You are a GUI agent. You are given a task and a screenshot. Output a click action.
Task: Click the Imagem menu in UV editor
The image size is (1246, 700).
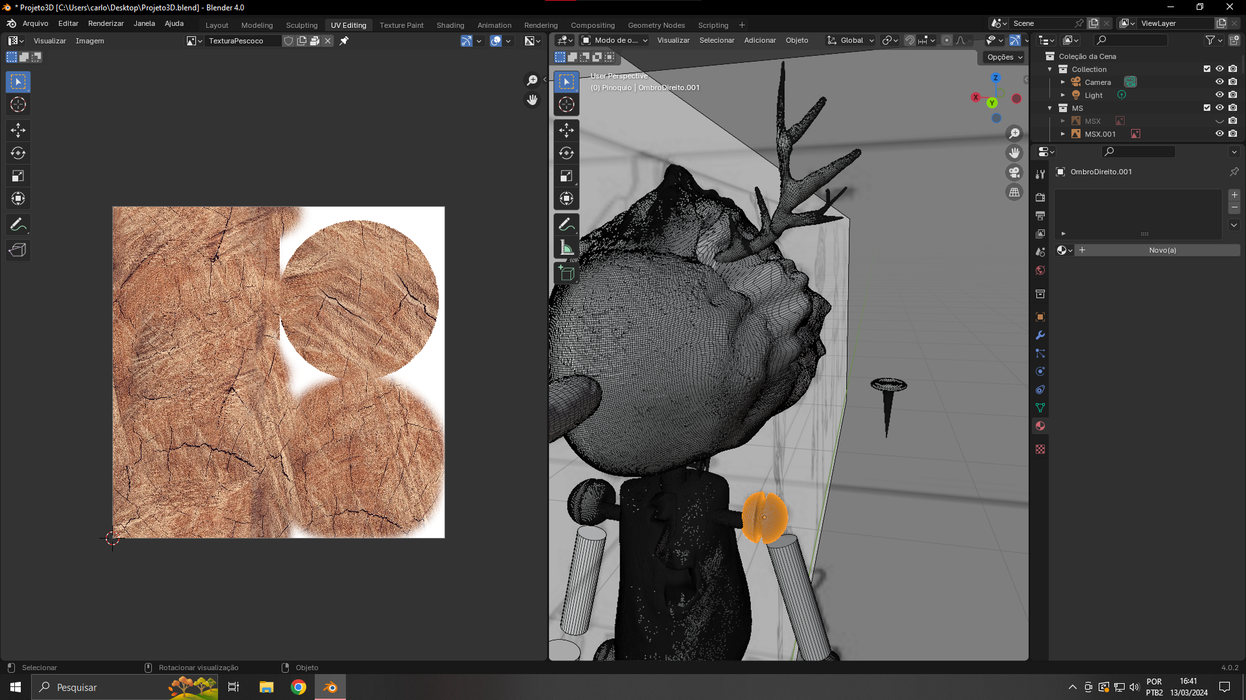click(x=90, y=41)
